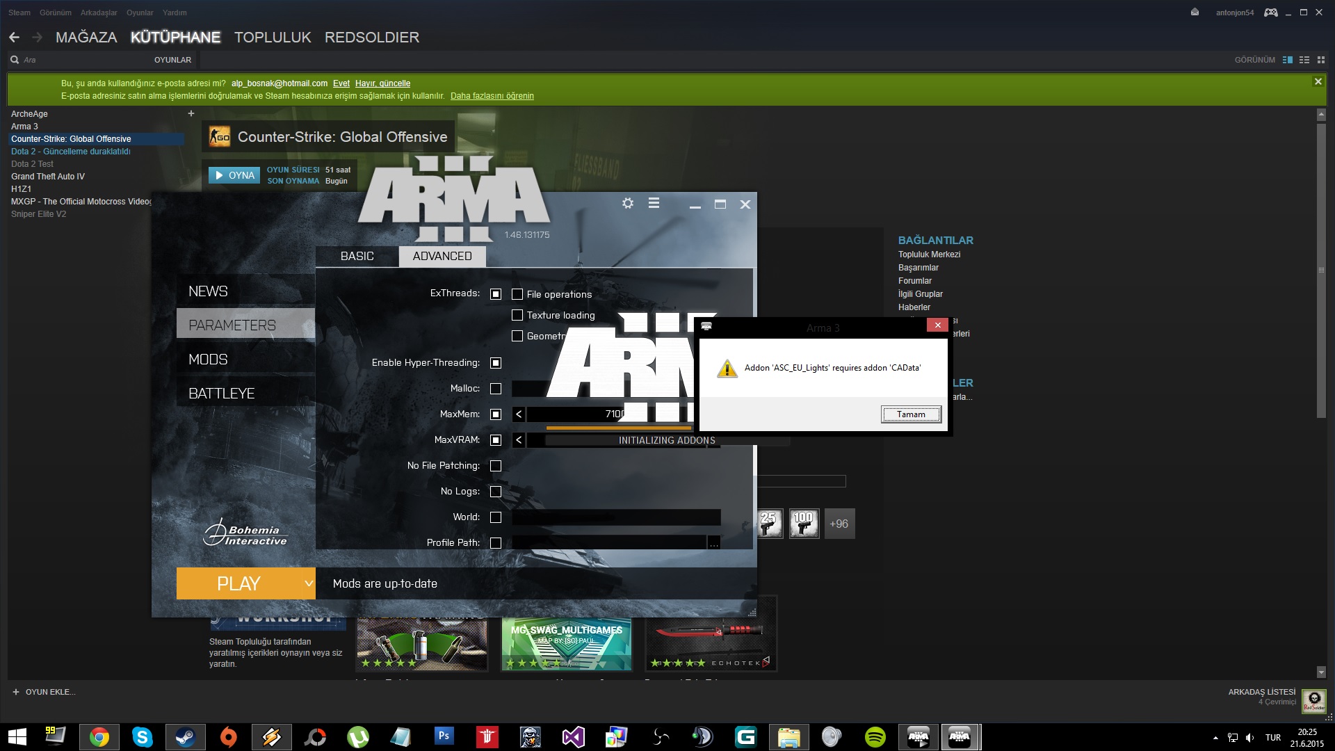
Task: Open the Arma launcher hamburger menu
Action: 654,203
